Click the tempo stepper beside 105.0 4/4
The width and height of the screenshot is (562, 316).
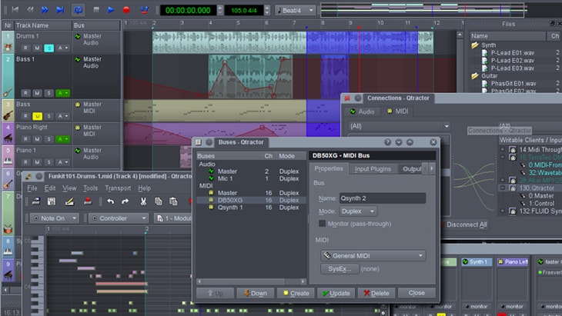[x=266, y=10]
